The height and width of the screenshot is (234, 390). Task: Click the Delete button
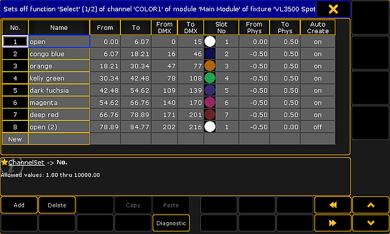pyautogui.click(x=57, y=205)
